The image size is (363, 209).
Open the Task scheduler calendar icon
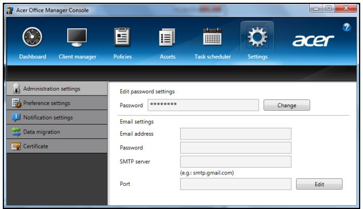point(212,37)
